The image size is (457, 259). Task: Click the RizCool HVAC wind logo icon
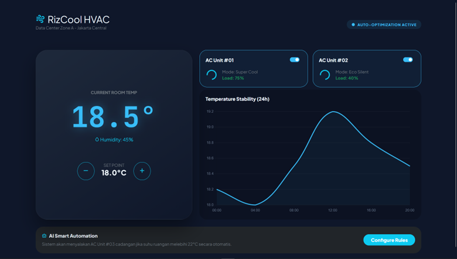tap(40, 19)
